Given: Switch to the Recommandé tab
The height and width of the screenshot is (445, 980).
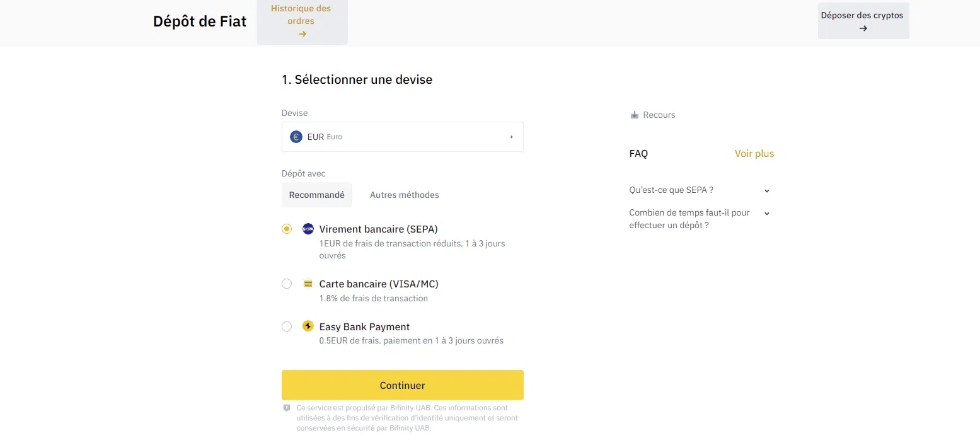Looking at the screenshot, I should [316, 195].
